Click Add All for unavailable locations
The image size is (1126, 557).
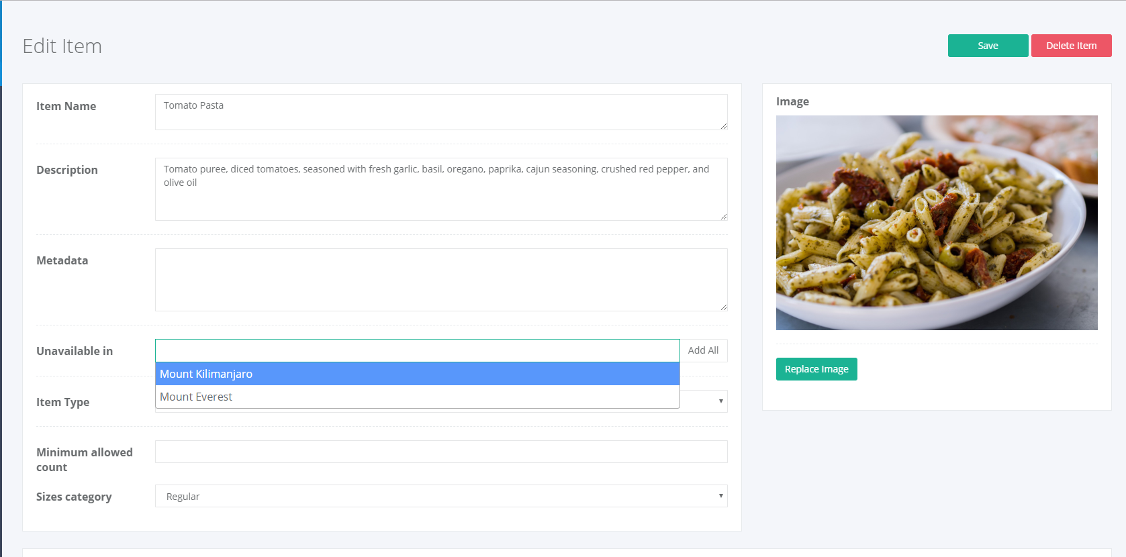click(703, 350)
